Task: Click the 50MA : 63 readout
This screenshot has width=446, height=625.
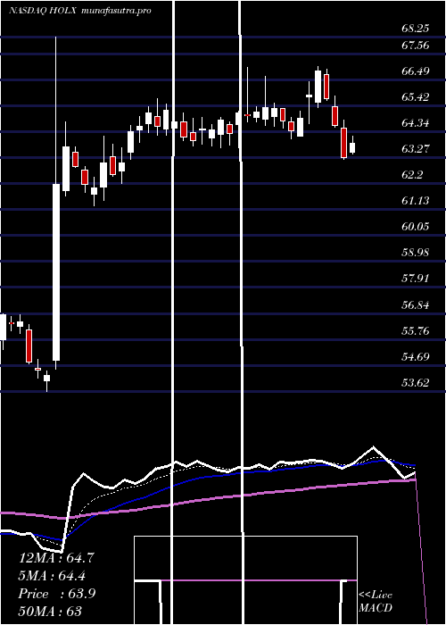Action: click(x=50, y=612)
